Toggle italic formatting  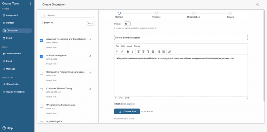[x=133, y=51]
